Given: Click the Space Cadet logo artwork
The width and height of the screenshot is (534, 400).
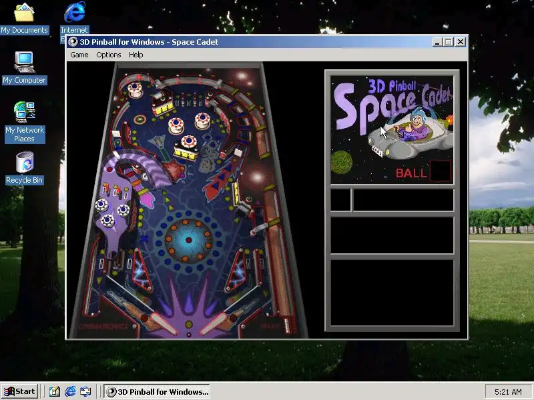Looking at the screenshot, I should (392, 129).
